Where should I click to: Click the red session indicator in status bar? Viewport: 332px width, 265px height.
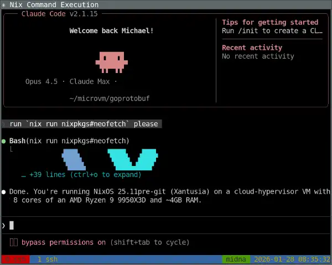coord(15,259)
